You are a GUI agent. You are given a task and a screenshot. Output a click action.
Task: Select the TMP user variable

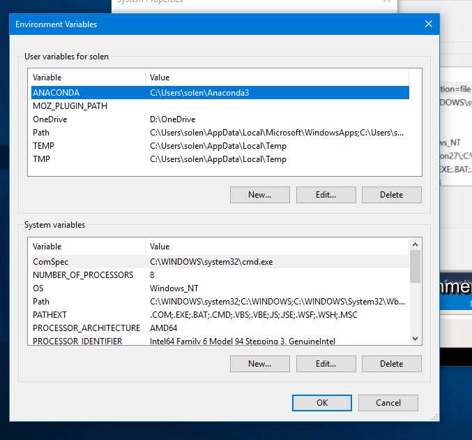tap(220, 159)
